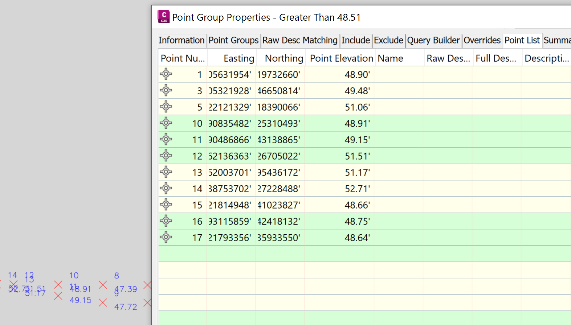Click the point icon for point number 11
571x325 pixels.
coord(166,139)
